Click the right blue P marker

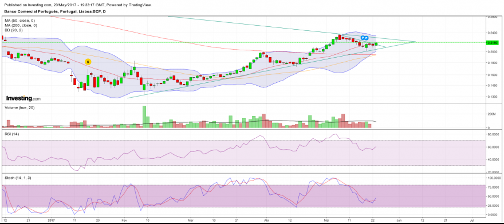point(367,38)
